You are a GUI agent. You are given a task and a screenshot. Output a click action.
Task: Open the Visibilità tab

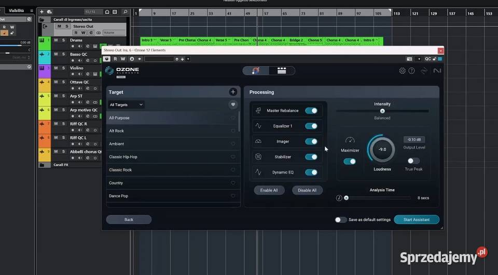[16, 10]
